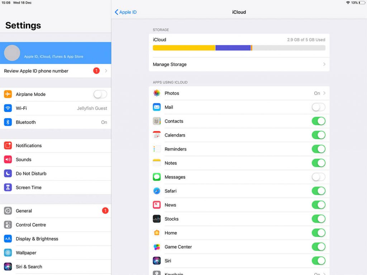Tap Wi-Fi signal icon in status bar
The height and width of the screenshot is (275, 367).
(348, 3)
